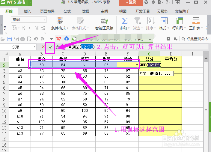
Task: Expand the 工作表 dropdown arrow
Action: coord(202,28)
